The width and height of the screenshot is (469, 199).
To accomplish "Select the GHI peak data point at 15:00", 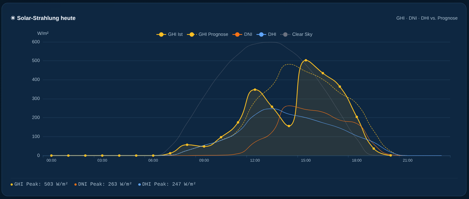I will [306, 60].
